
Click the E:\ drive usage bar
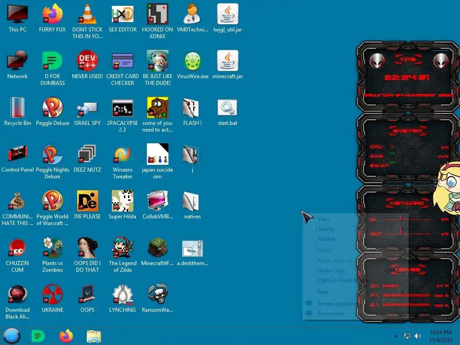(x=406, y=305)
